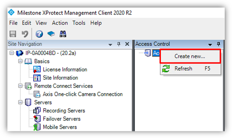
Task: Click the binoculars search toolbar icon
Action: pyautogui.click(x=63, y=34)
